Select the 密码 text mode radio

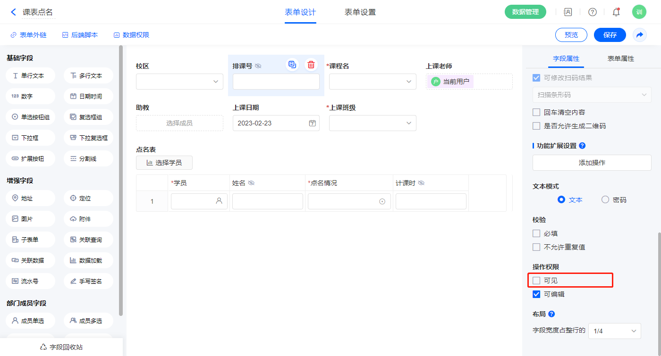tap(605, 199)
